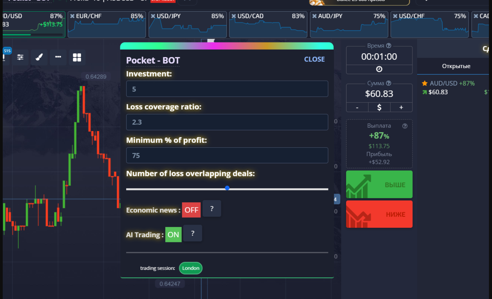492x299 pixels.
Task: Open the three-dots more options menu
Action: coord(58,57)
